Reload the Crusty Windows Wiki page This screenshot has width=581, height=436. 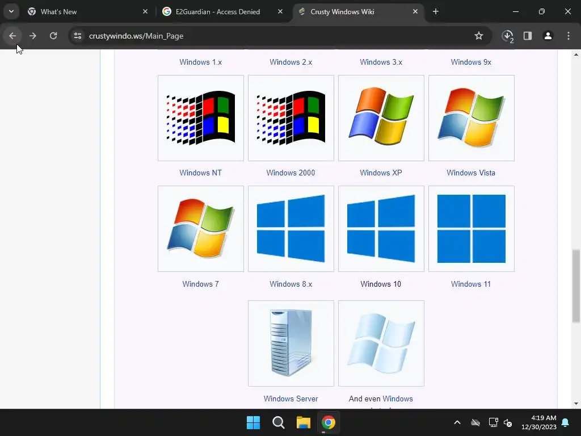(53, 36)
